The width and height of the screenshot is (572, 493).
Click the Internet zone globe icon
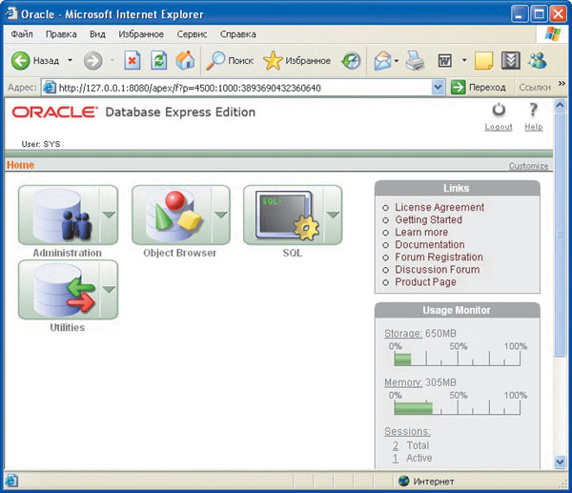404,481
